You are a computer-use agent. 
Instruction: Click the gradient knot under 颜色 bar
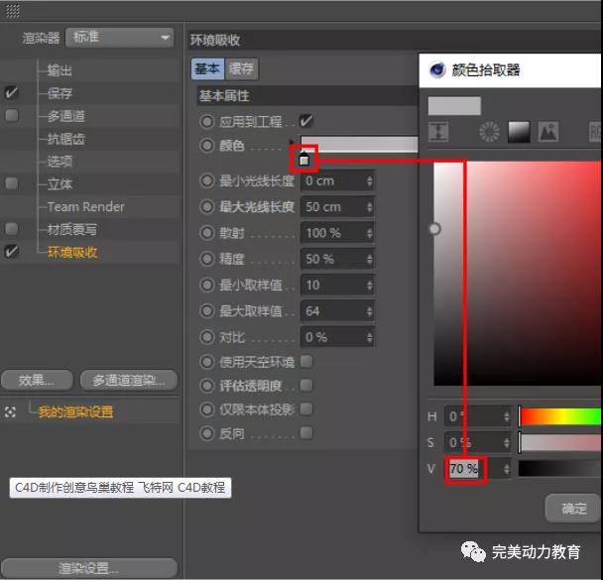click(304, 159)
